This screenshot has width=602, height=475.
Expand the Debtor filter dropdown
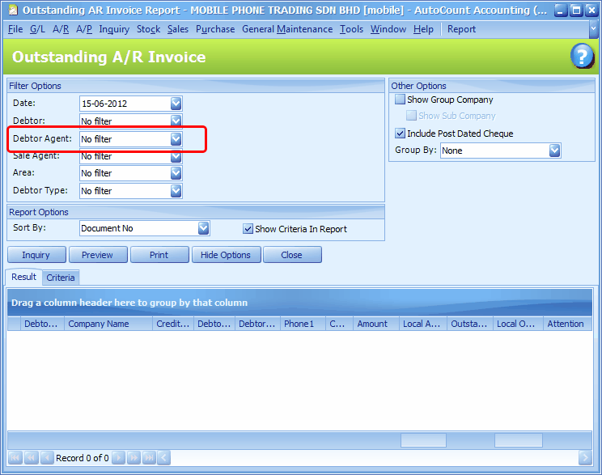tap(176, 121)
